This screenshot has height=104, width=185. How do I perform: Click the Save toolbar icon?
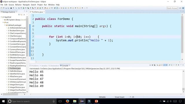coord(6,8)
